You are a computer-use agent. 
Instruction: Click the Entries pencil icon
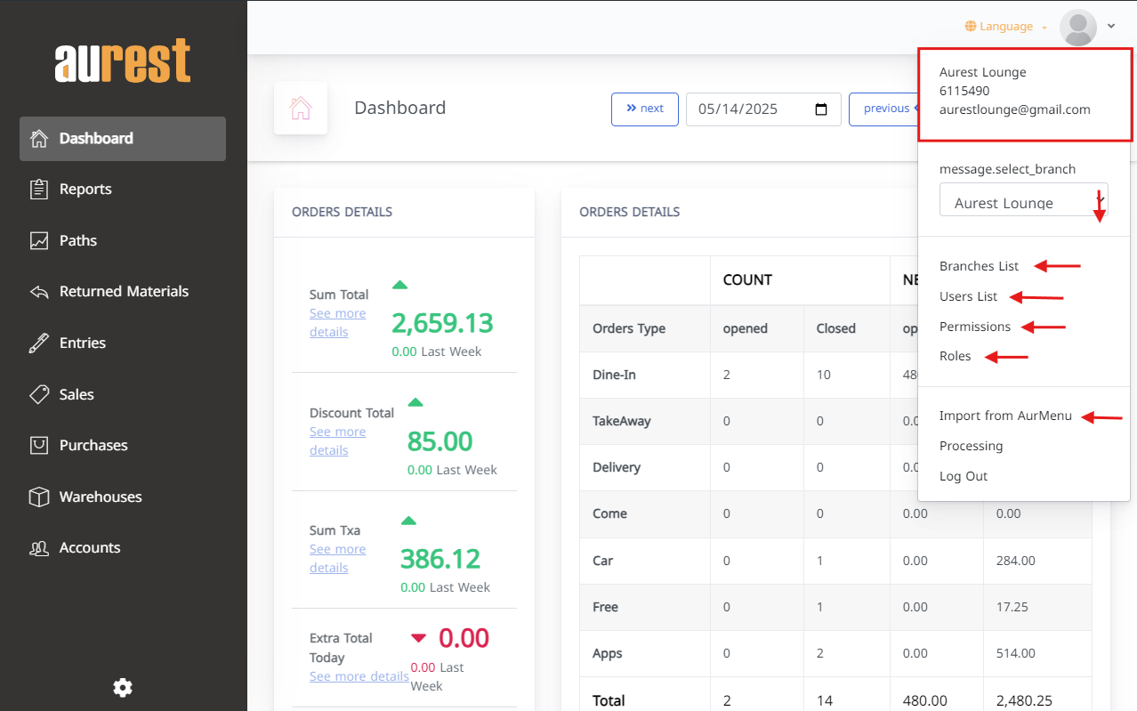click(38, 343)
